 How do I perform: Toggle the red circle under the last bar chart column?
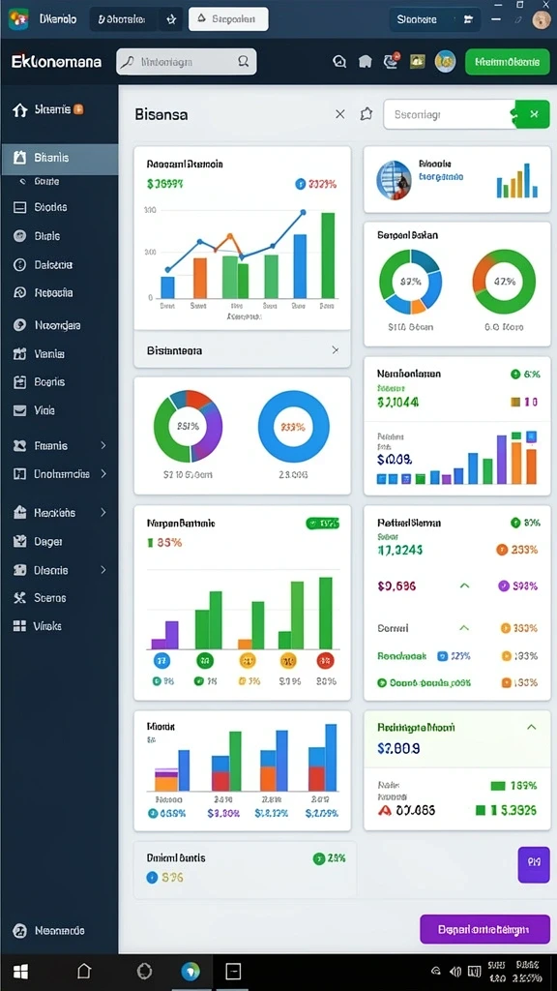[x=325, y=661]
